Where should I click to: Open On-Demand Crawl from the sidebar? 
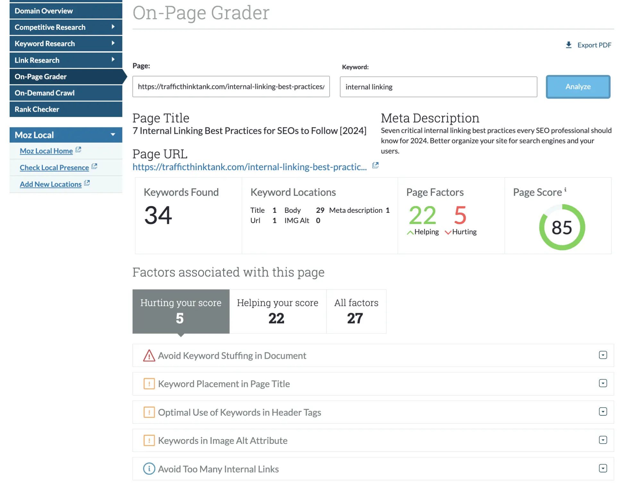(x=45, y=93)
